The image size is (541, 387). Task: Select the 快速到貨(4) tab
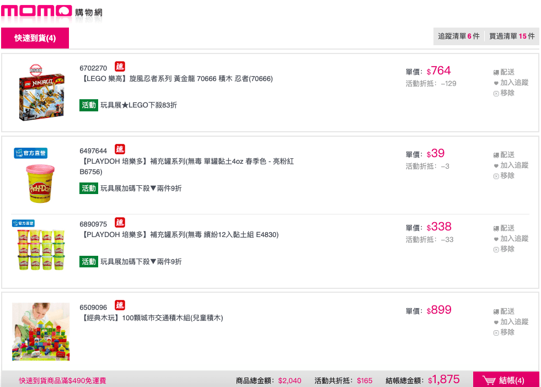coord(35,38)
